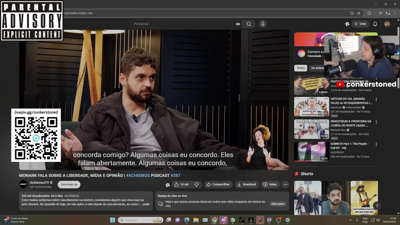Start voice search with the microphone icon
This screenshot has width=400, height=225.
click(263, 24)
